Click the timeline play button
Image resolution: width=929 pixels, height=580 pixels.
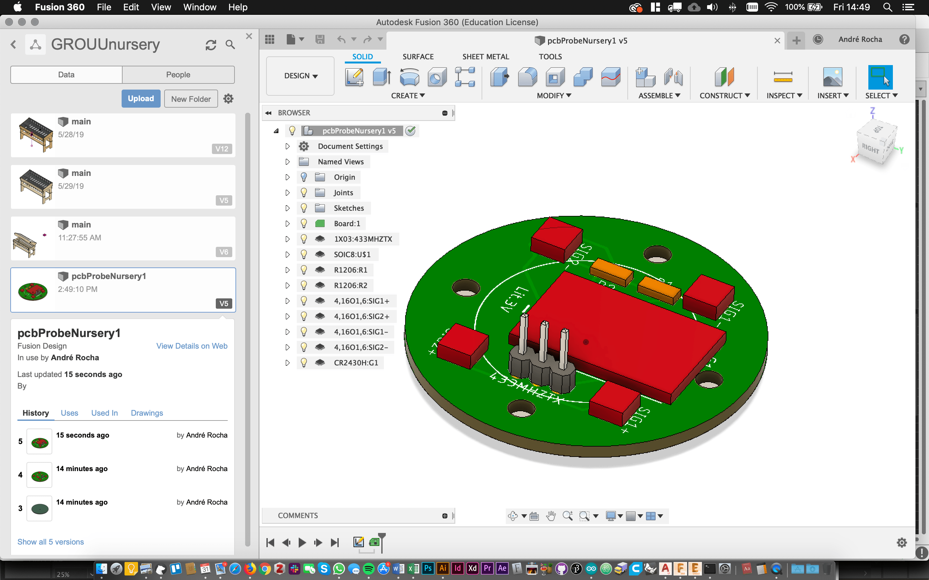[302, 542]
